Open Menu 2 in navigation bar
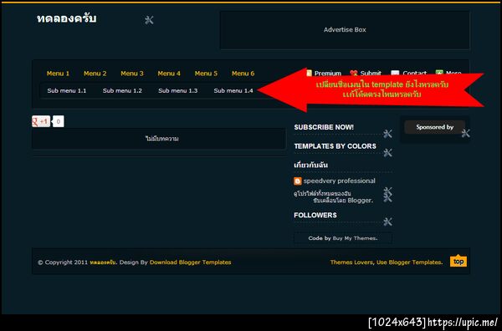 95,74
